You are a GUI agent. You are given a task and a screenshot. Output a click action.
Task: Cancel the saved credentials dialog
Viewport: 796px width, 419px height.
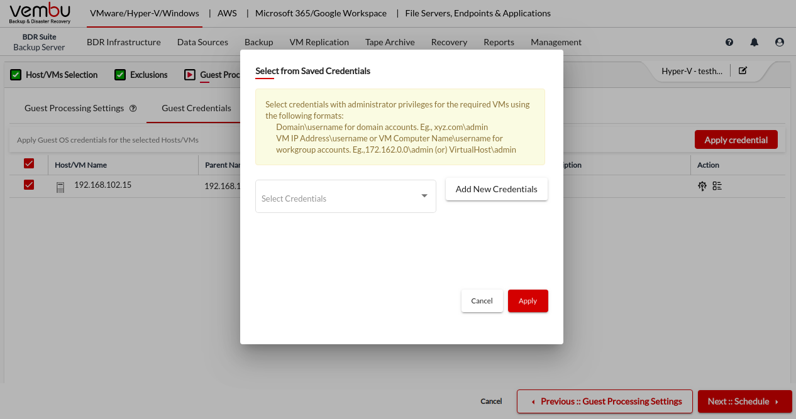482,301
